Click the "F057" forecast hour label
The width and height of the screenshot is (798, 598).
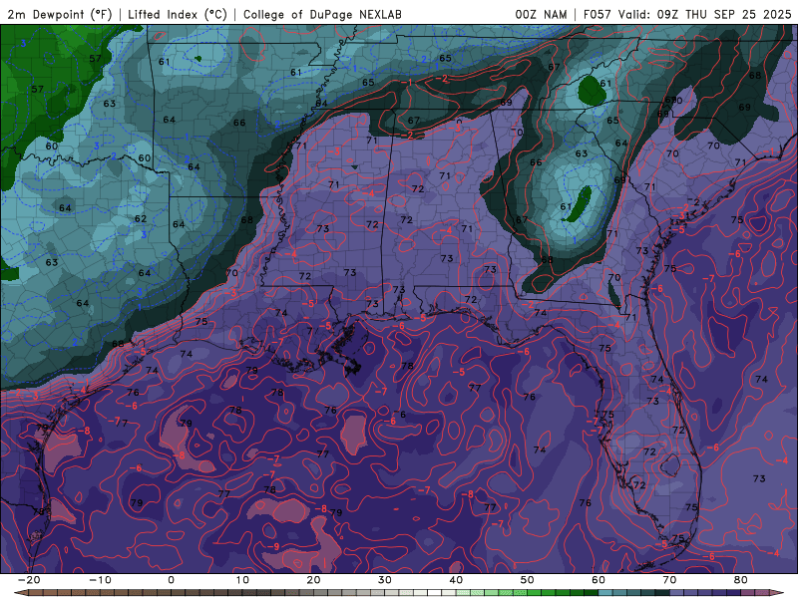pyautogui.click(x=598, y=14)
